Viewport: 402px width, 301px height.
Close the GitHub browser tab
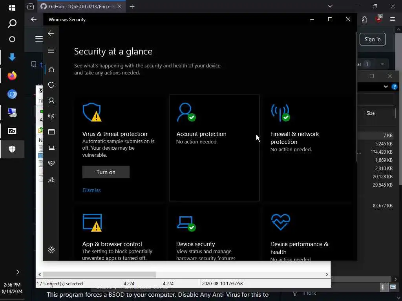click(x=119, y=6)
